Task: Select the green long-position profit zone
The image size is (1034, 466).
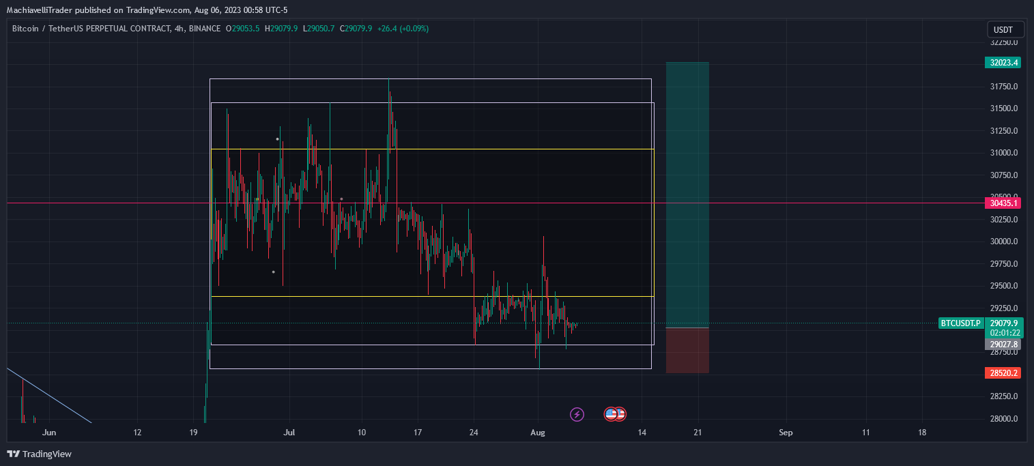Action: [687, 194]
